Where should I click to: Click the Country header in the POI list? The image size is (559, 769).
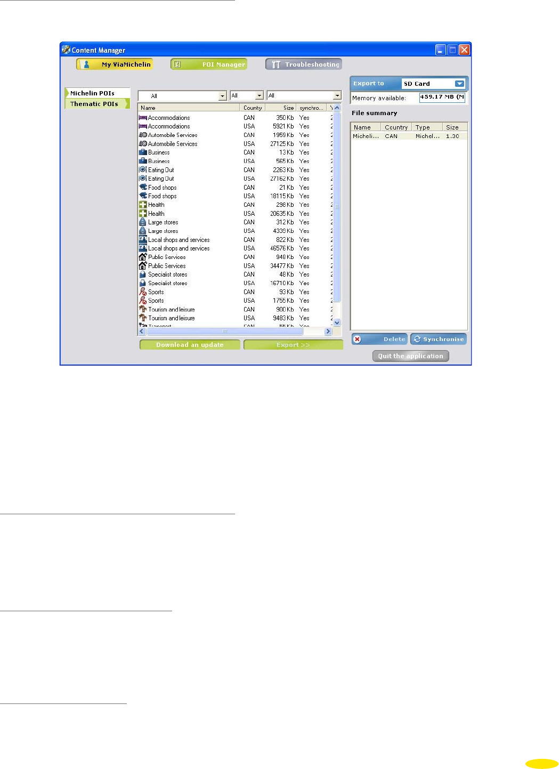coord(253,108)
